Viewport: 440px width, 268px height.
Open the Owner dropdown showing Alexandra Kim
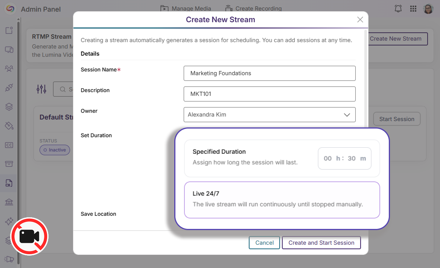(269, 115)
